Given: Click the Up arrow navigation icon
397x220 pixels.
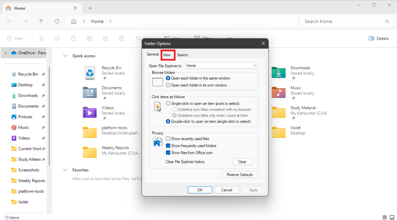Looking at the screenshot, I should (x=41, y=21).
